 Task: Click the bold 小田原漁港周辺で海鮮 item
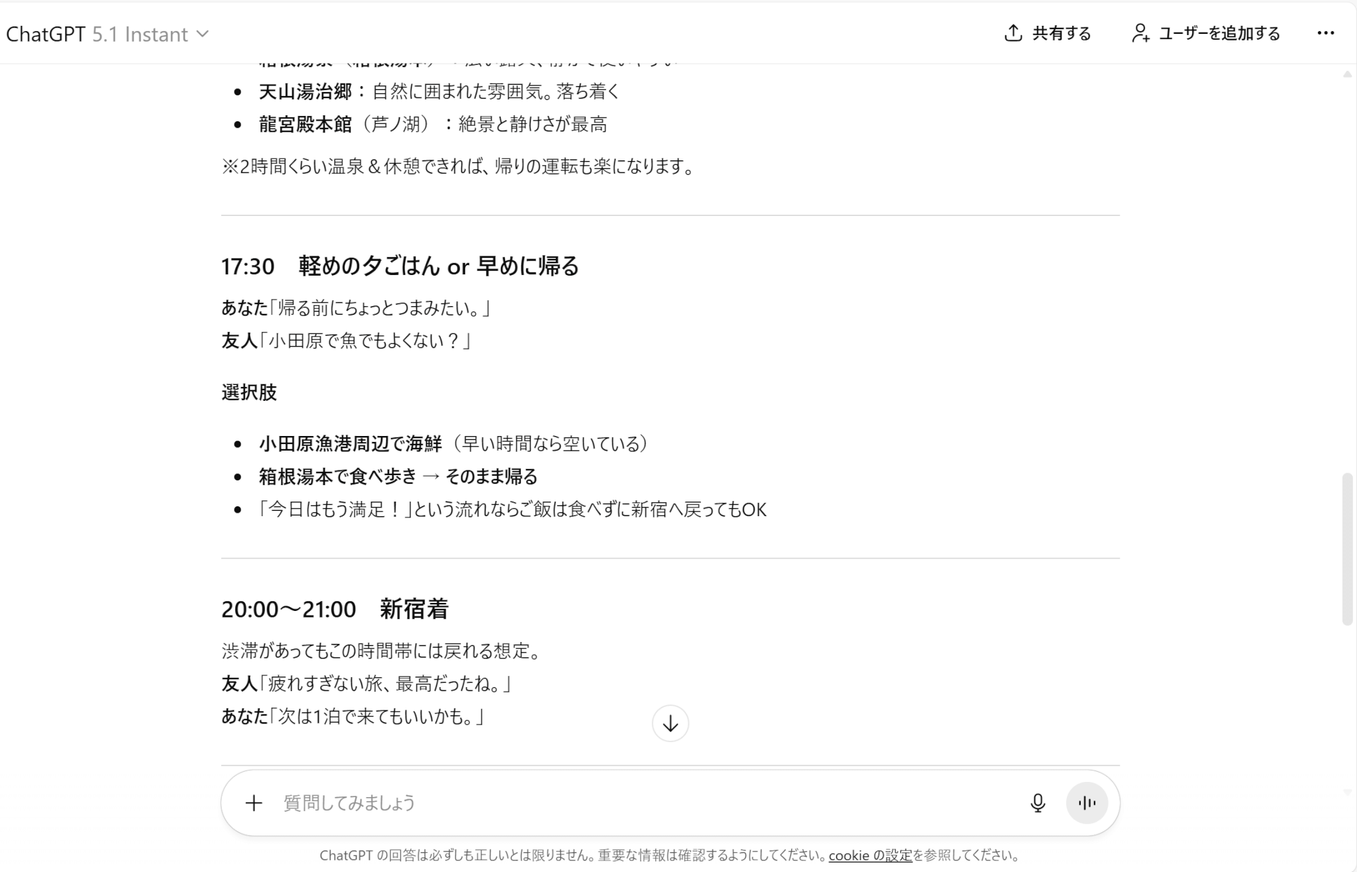pos(350,443)
